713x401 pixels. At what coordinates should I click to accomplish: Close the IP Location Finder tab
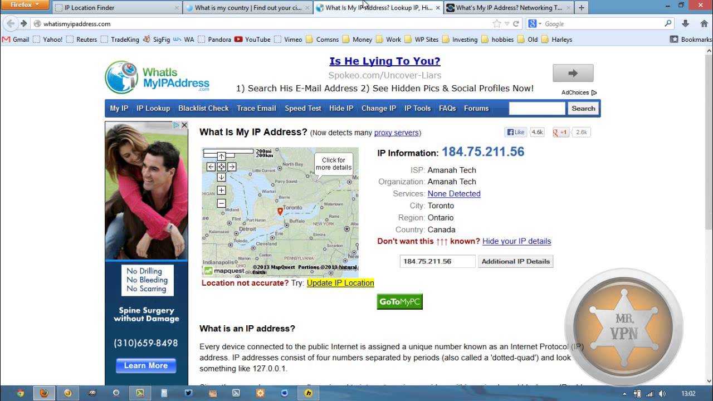[x=177, y=8]
